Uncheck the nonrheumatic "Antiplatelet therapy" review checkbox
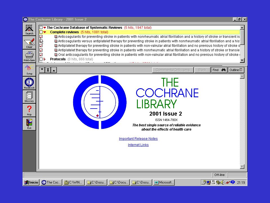Image resolution: width=270 pixels, height=203 pixels. [41, 50]
